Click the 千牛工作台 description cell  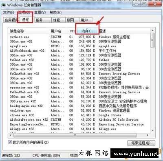click(x=107, y=51)
